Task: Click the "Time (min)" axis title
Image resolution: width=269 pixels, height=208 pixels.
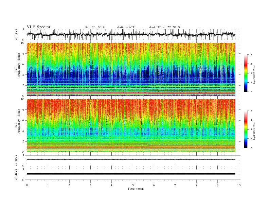Action: 136,189
